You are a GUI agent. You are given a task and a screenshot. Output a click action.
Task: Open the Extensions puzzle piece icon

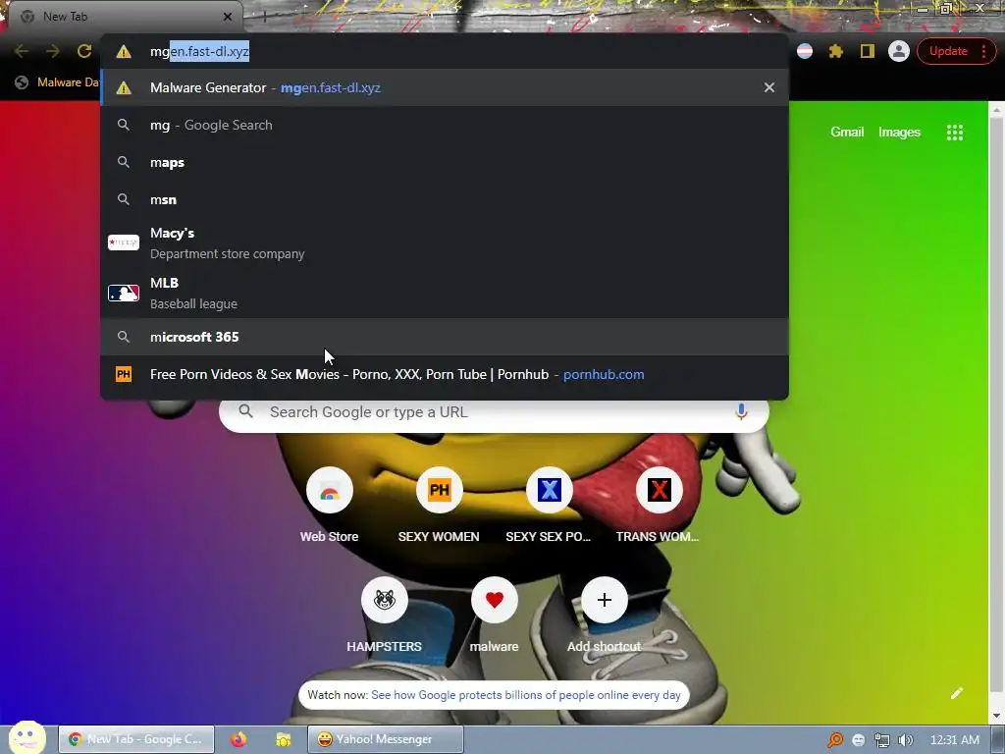pos(836,51)
